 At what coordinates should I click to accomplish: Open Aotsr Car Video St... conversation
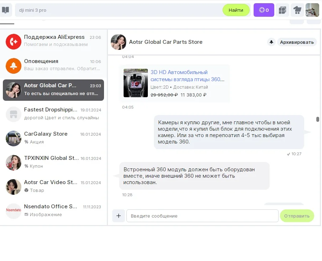53,187
